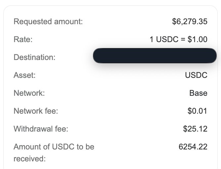Screen dimensions: 221x169
Task: Select the $25.12 withdrawal fee value
Action: tap(195, 129)
